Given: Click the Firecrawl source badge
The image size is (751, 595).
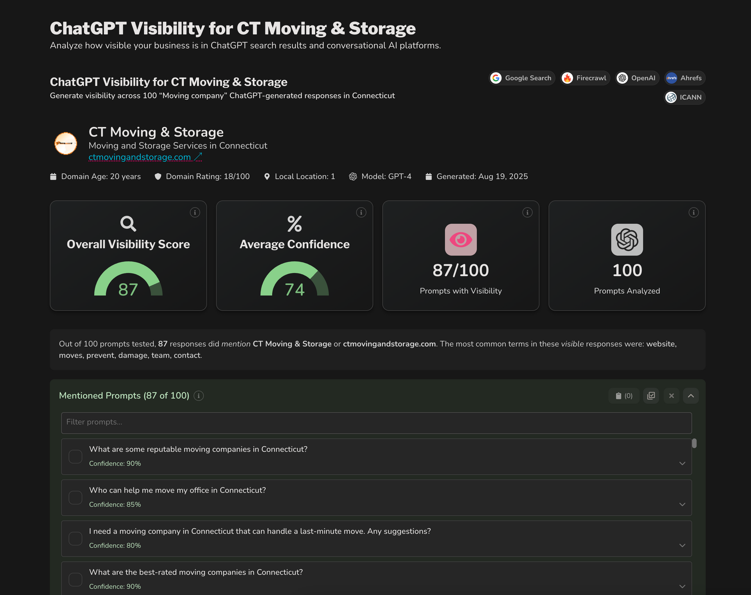Looking at the screenshot, I should pos(585,78).
